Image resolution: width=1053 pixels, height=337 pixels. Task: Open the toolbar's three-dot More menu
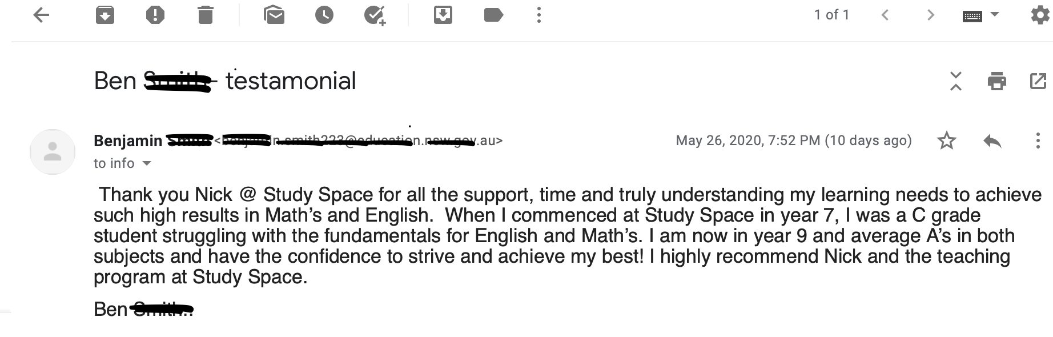click(x=538, y=15)
